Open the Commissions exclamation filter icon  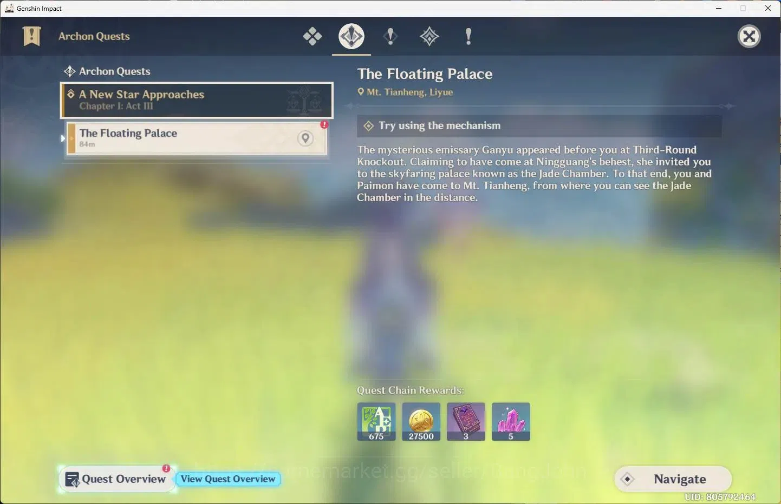pos(468,37)
